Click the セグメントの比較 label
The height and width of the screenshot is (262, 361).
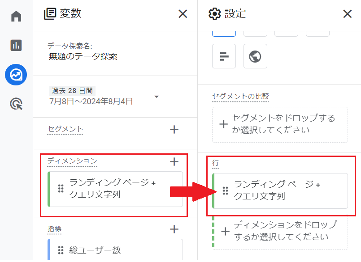pos(240,96)
